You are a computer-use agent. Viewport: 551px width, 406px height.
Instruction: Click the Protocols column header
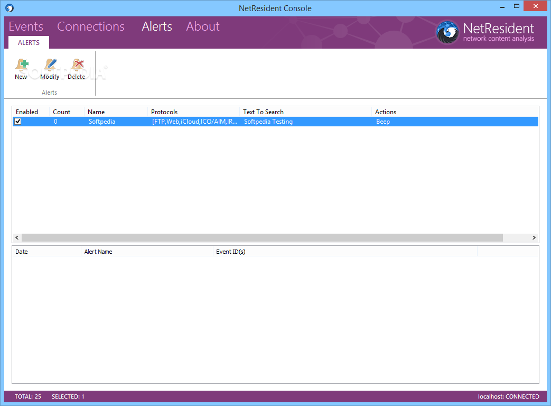(194, 112)
